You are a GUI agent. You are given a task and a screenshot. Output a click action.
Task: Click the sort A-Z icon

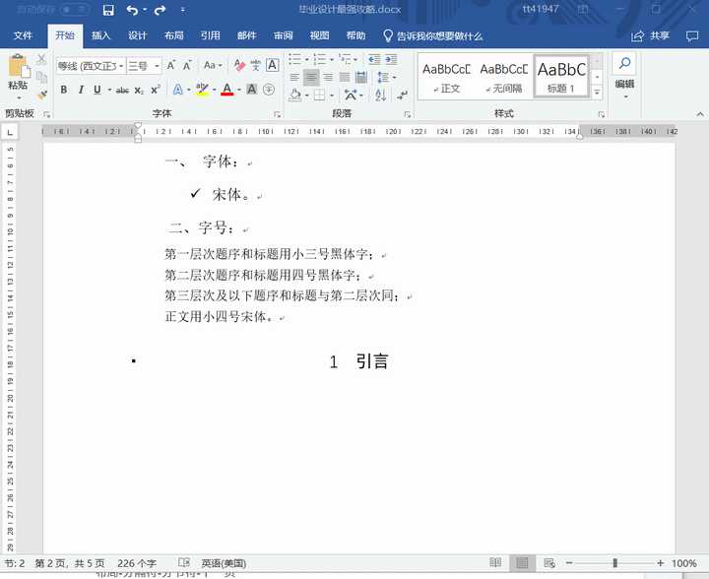tap(380, 95)
